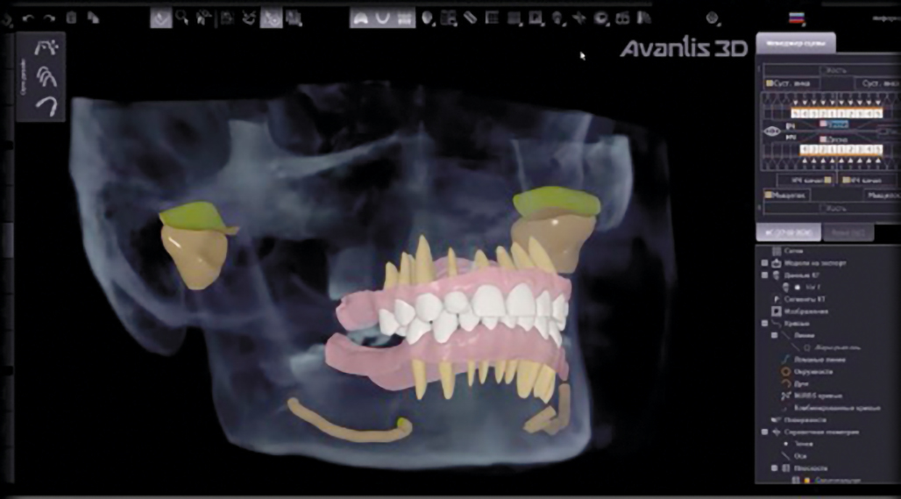The height and width of the screenshot is (499, 901).
Task: Click the Undo arrow in top toolbar
Action: tap(27, 18)
